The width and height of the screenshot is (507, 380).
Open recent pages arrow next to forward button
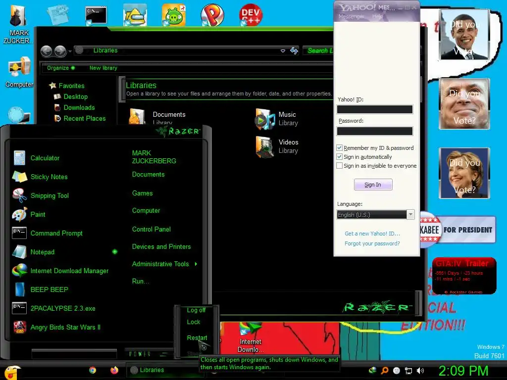click(x=70, y=51)
